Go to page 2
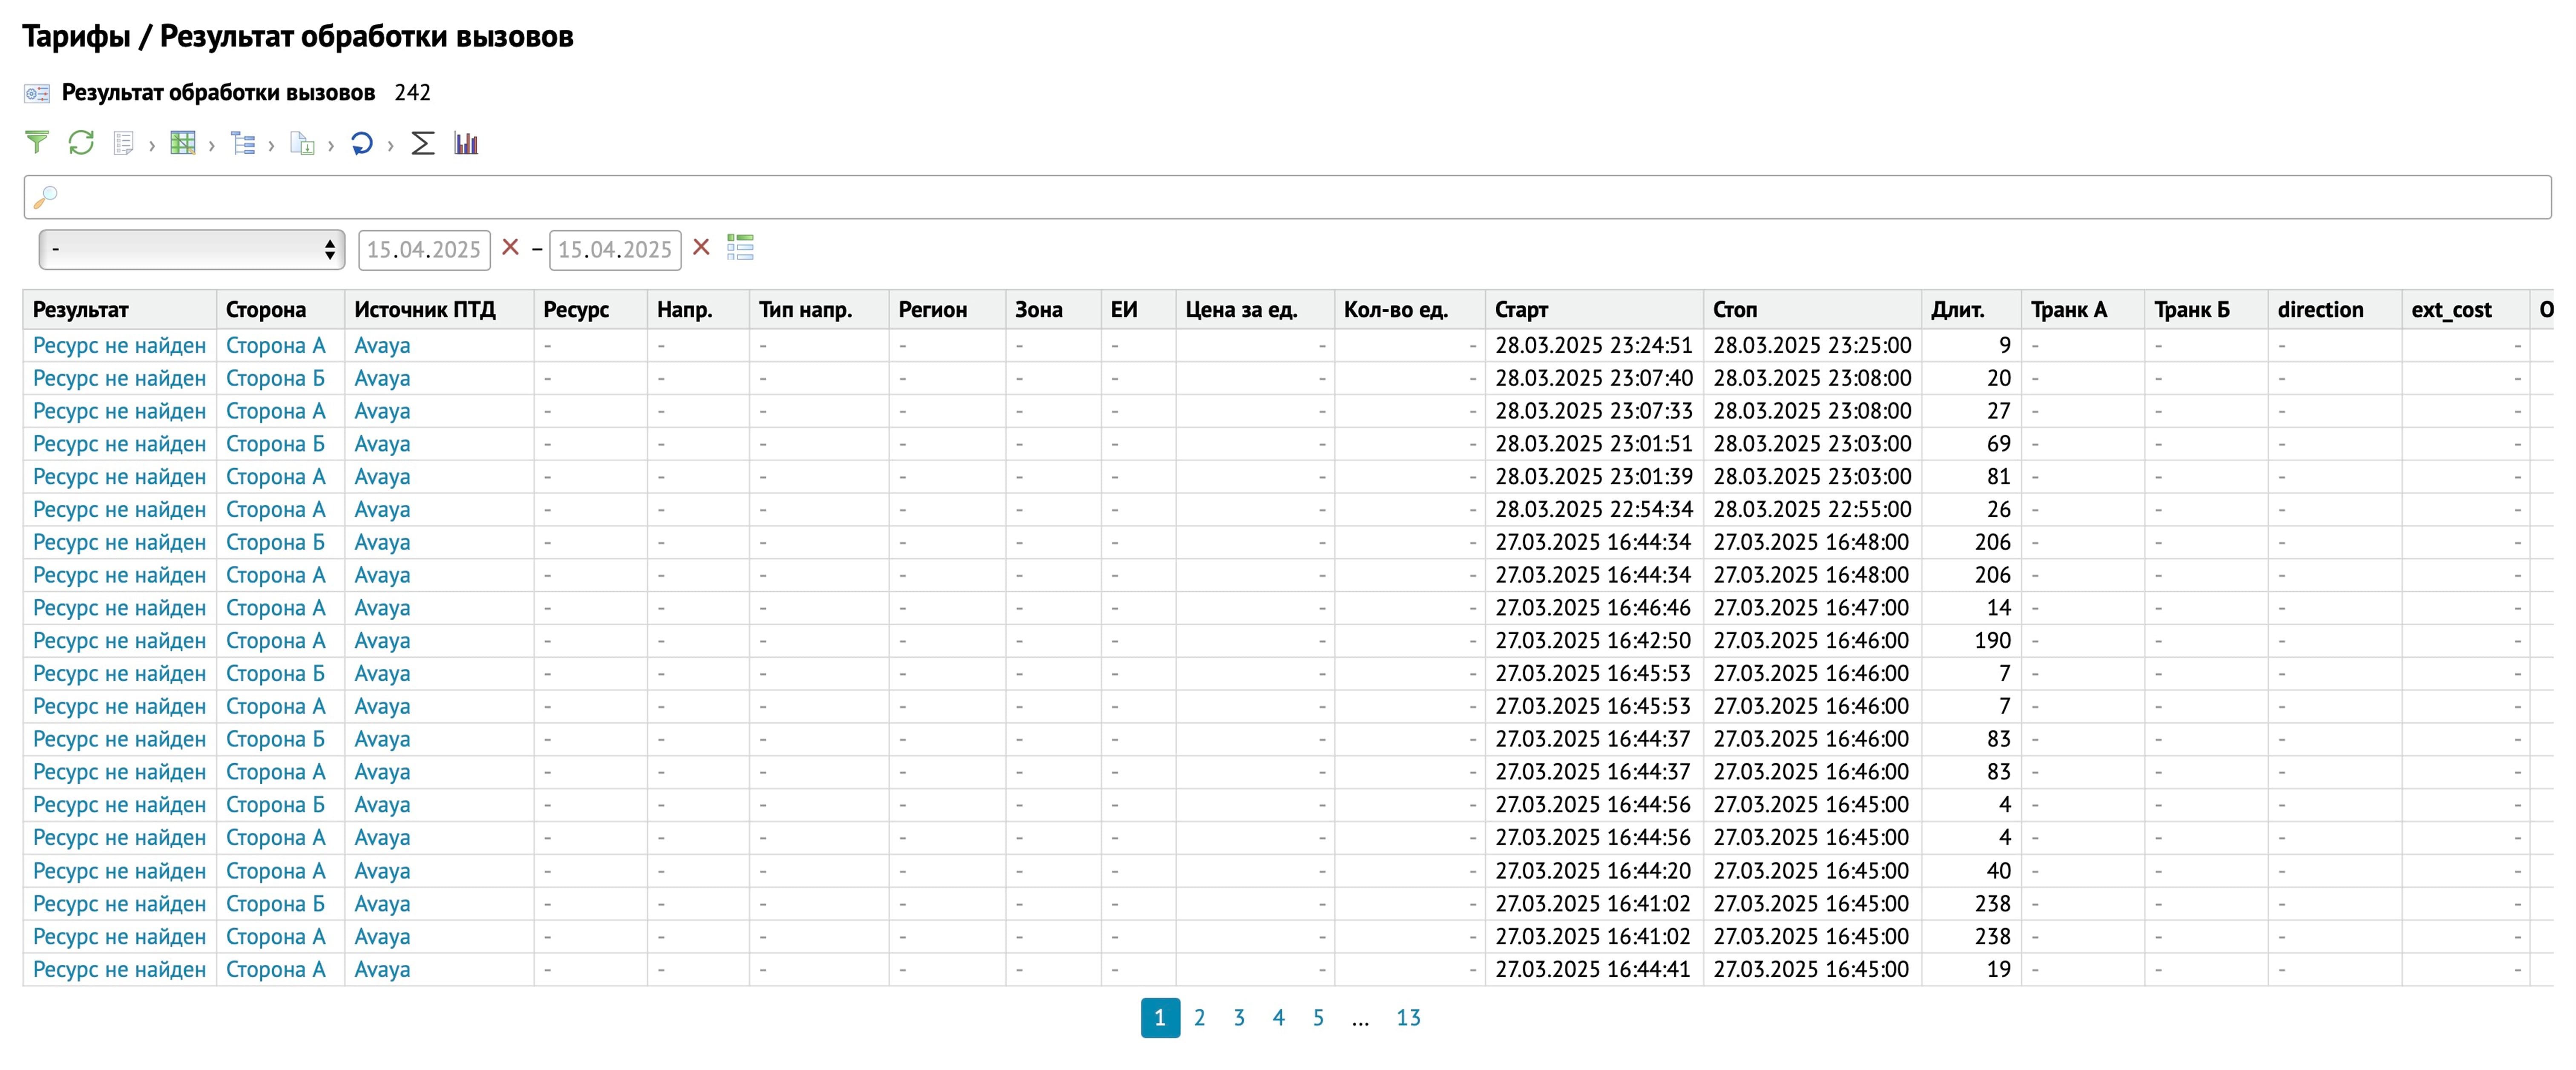Viewport: 2576px width, 1070px height. point(1199,1018)
